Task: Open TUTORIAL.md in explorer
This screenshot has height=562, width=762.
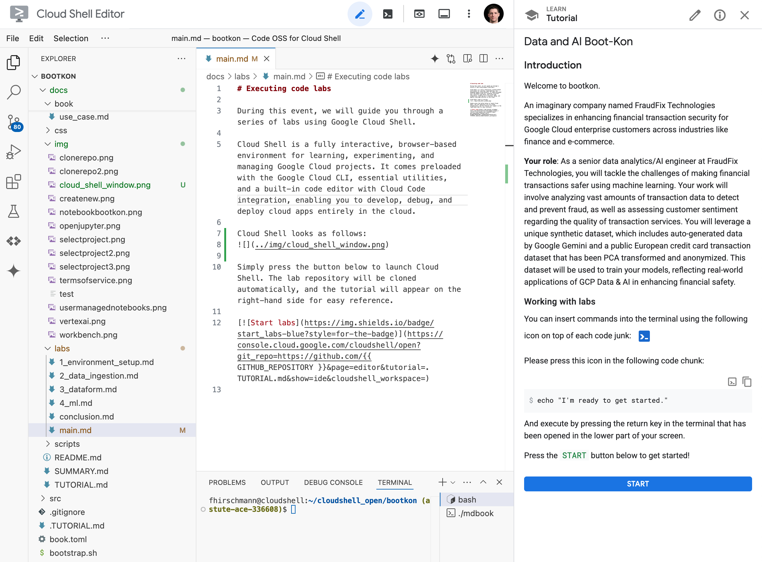Action: [112, 485]
